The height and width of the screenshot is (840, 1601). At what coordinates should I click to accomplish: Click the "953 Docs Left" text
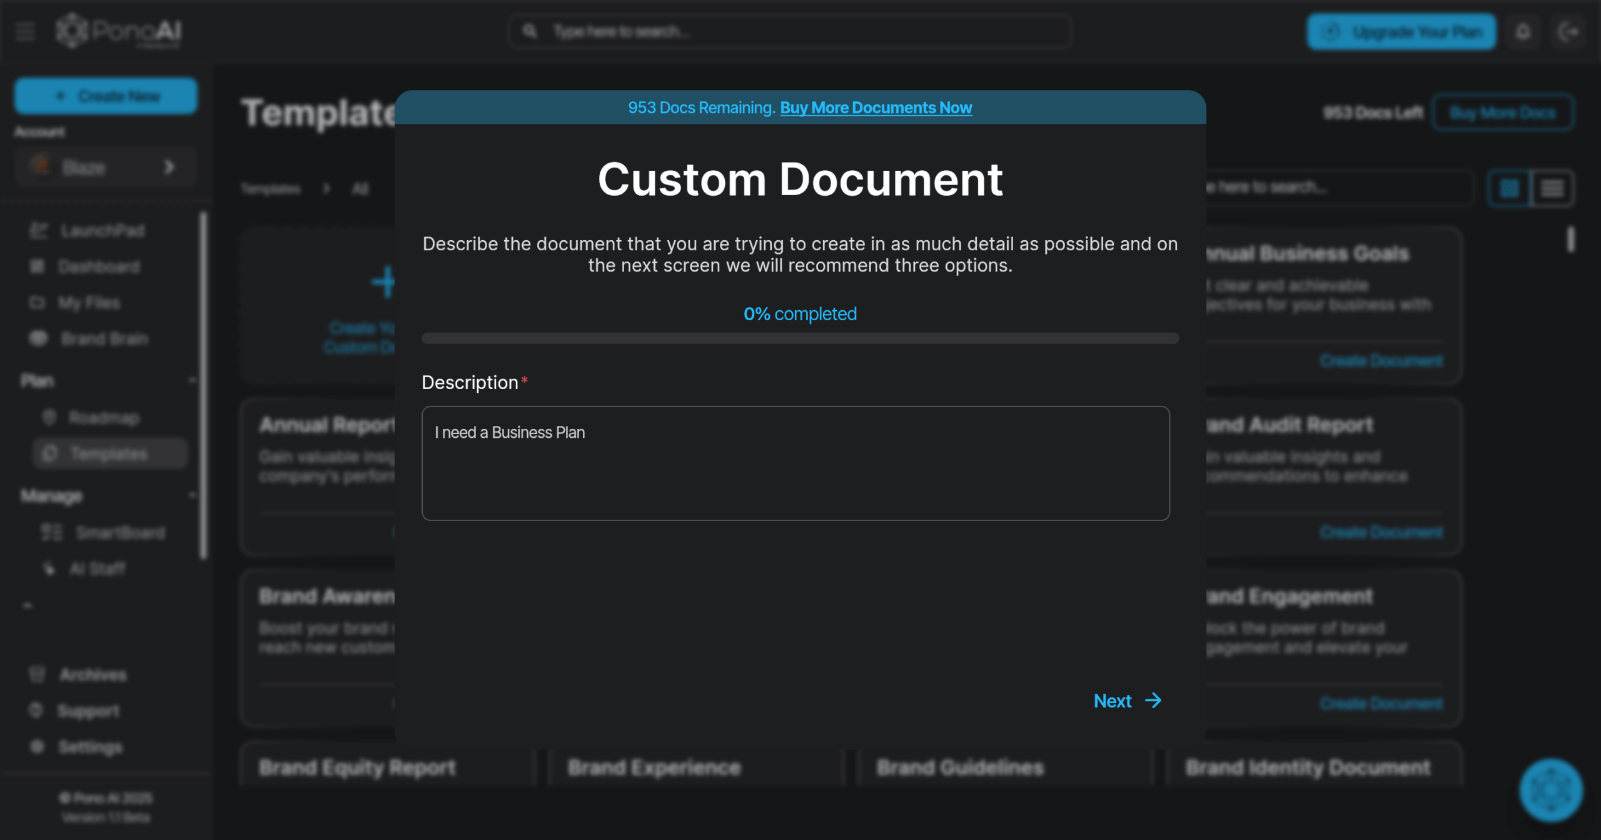coord(1373,113)
